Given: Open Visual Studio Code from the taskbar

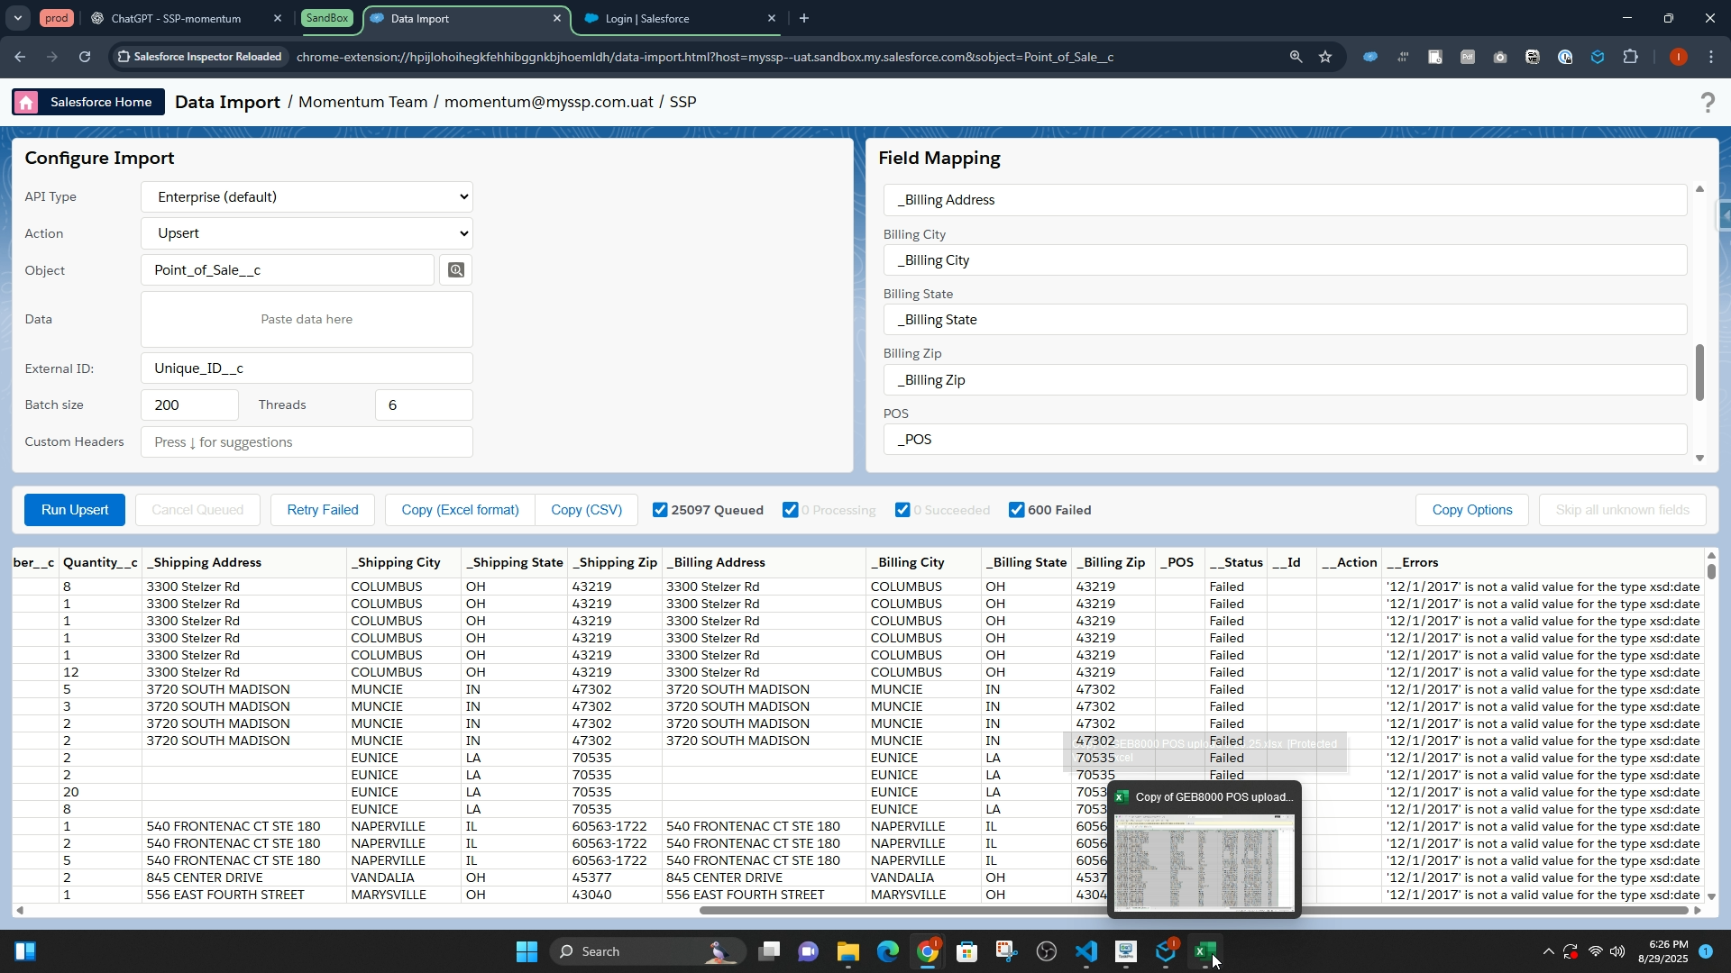Looking at the screenshot, I should (1086, 951).
